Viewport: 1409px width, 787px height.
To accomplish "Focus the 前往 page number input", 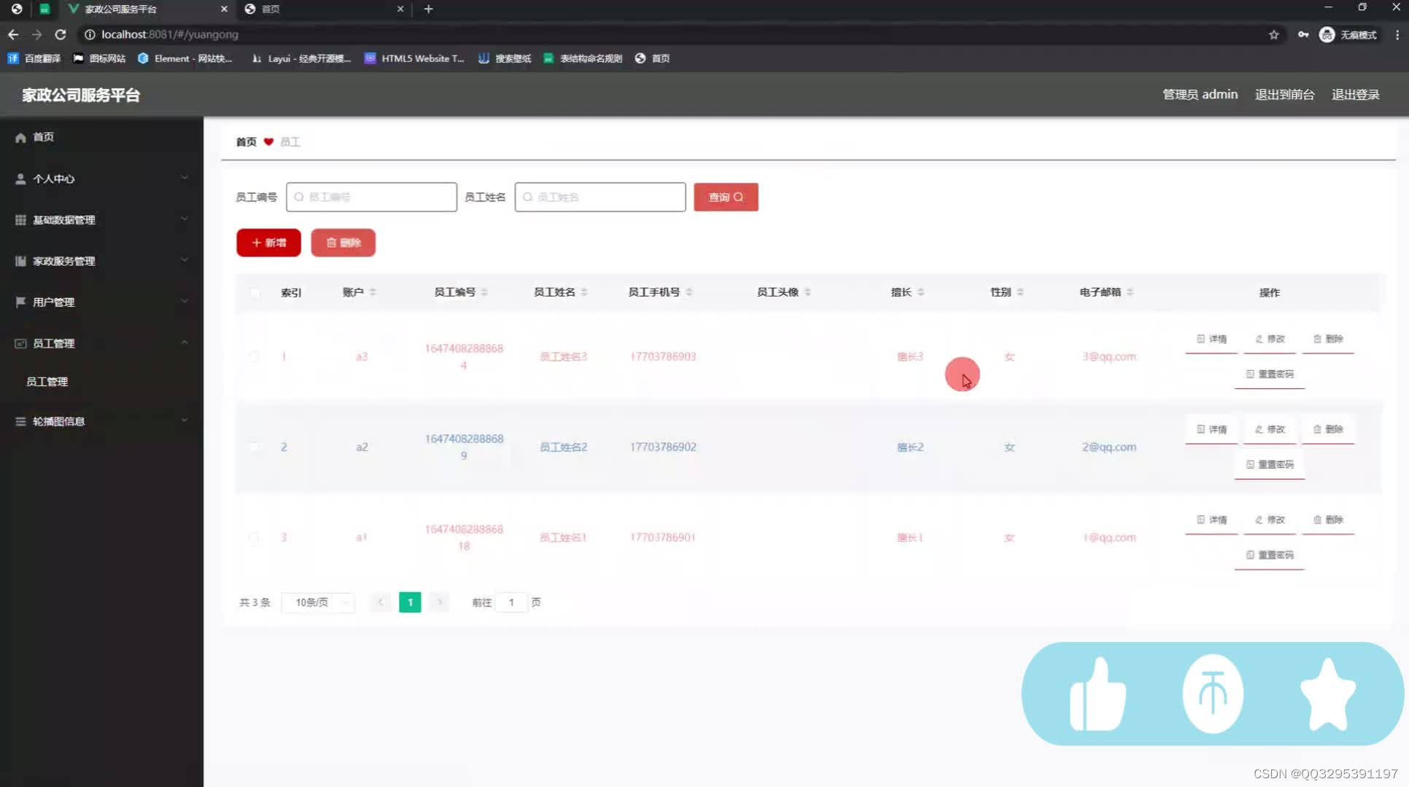I will coord(511,603).
